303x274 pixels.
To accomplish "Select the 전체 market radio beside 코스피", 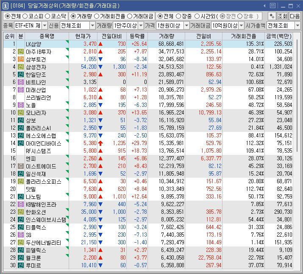I will coord(8,16).
